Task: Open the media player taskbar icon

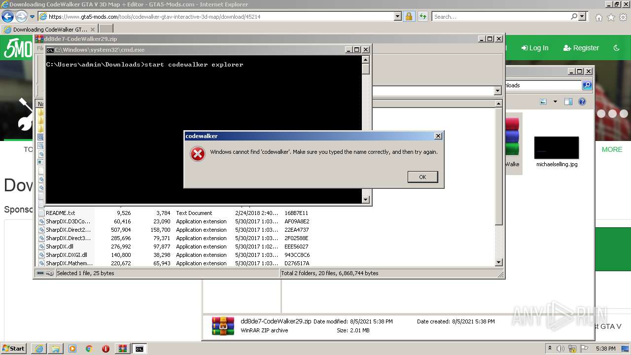Action: (x=72, y=349)
